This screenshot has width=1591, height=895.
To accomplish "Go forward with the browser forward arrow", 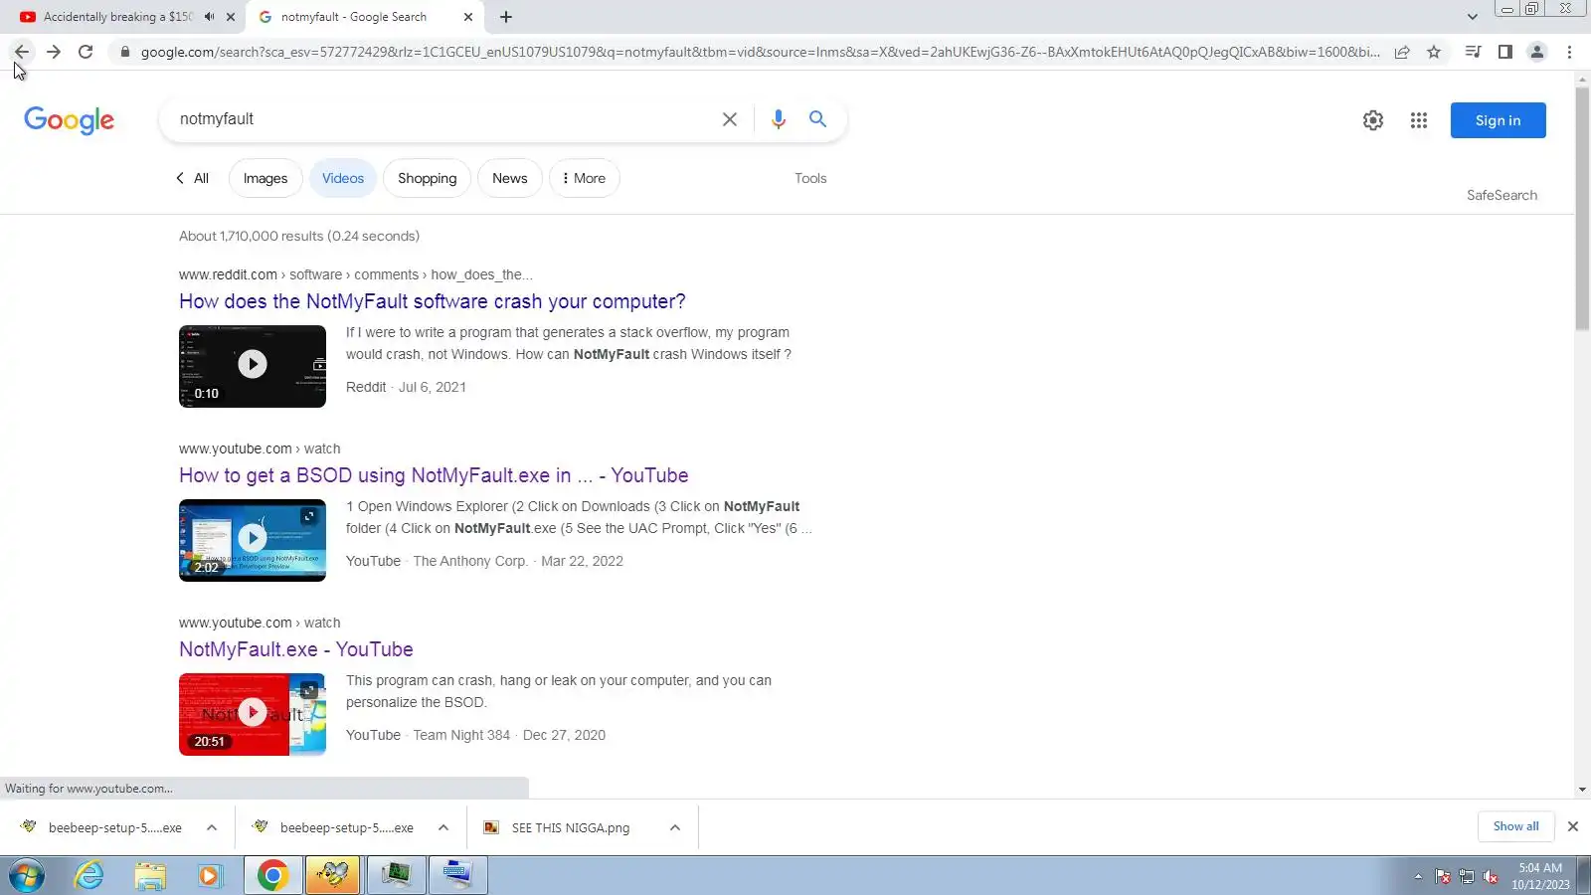I will pos(54,52).
